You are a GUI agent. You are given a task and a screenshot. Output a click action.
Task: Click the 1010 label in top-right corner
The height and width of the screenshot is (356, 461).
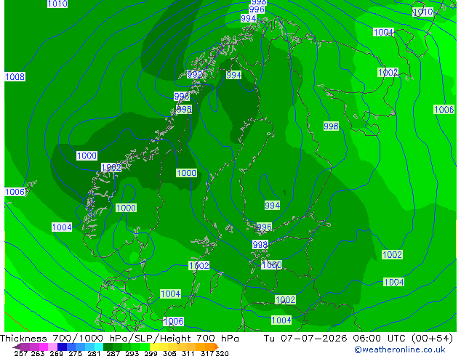[423, 12]
